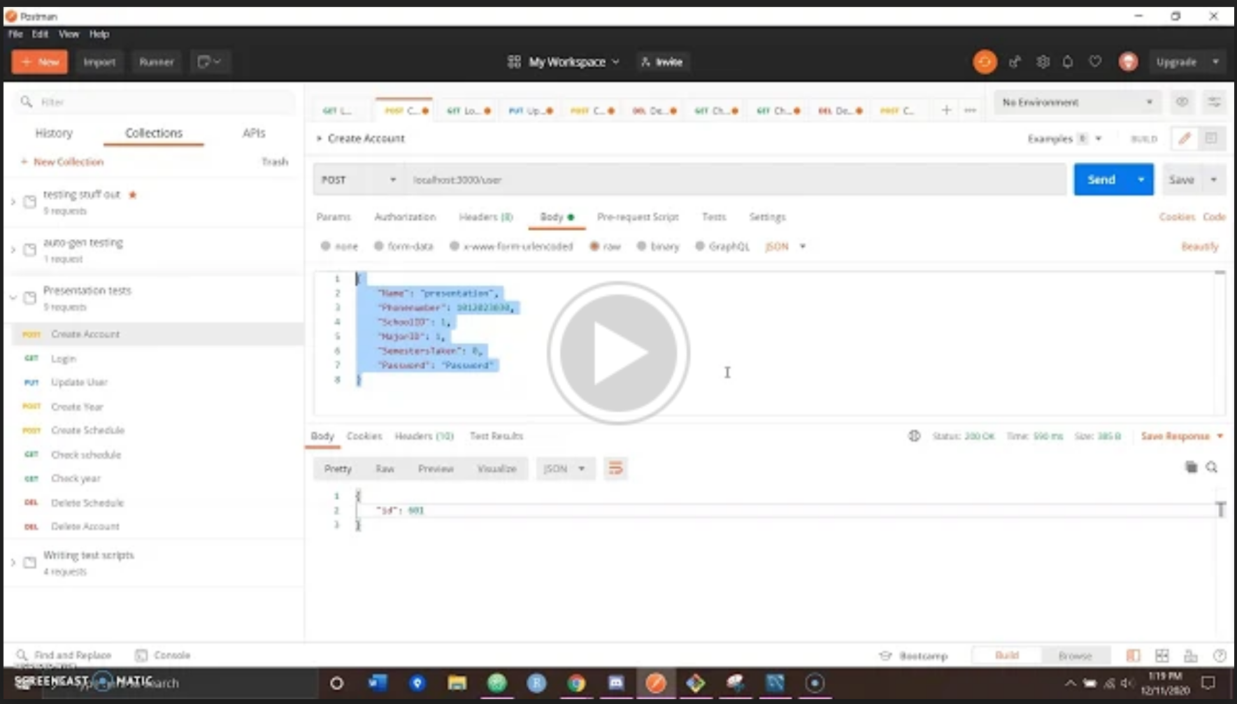Click the orange sync icon in header
This screenshot has width=1237, height=704.
[985, 62]
